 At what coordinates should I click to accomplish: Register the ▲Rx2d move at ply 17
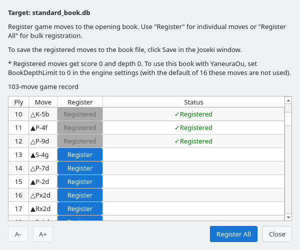(80, 208)
